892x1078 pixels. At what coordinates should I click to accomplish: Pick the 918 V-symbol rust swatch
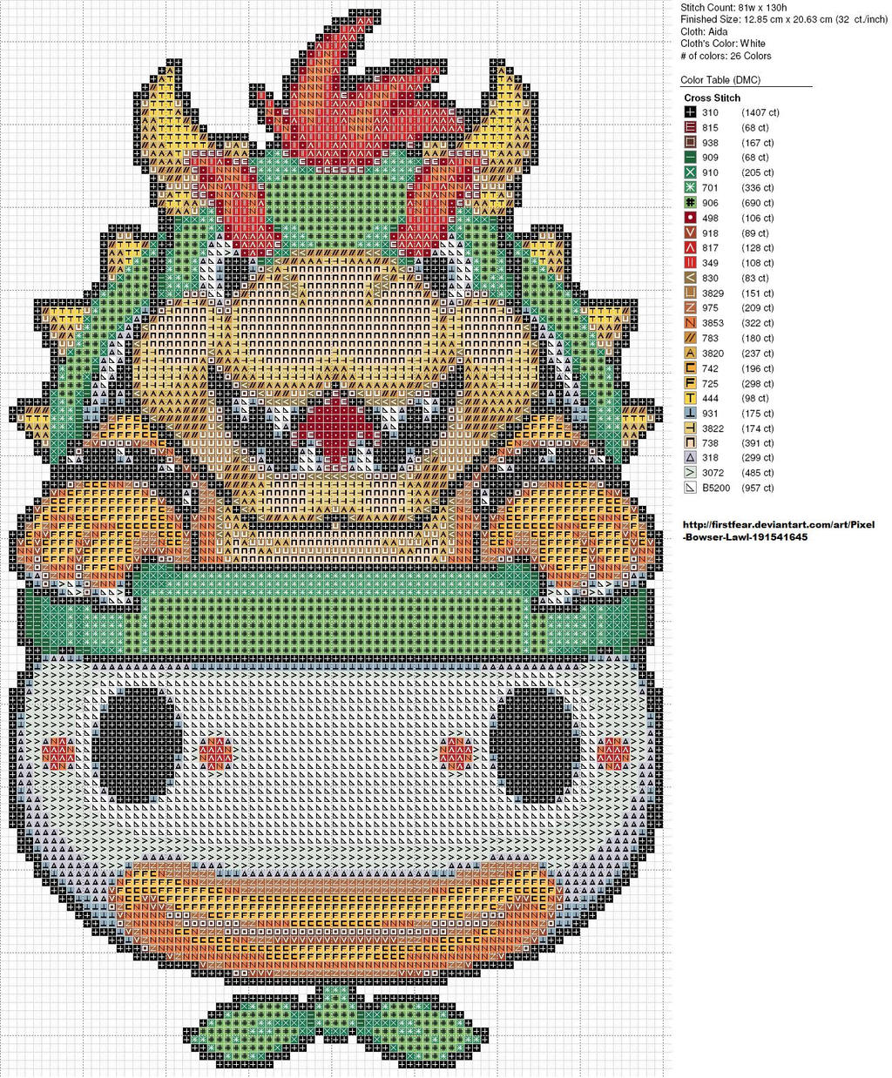(690, 232)
